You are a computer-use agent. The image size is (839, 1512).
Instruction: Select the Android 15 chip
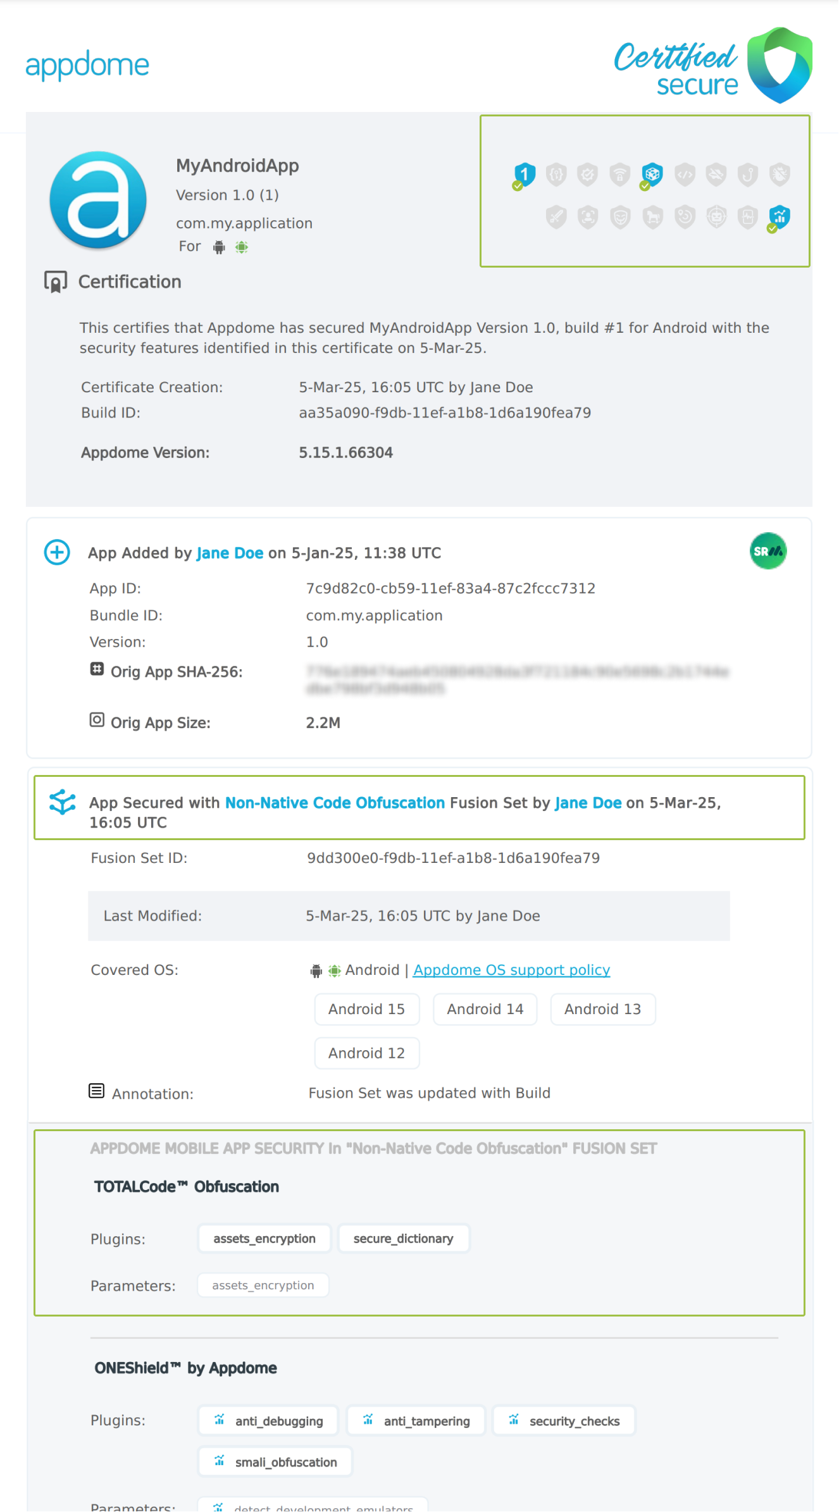(366, 1009)
